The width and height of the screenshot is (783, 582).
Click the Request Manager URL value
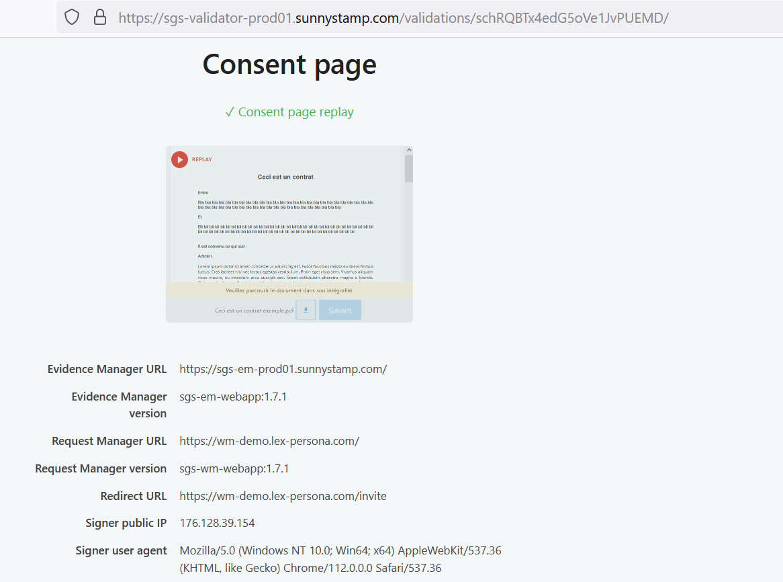click(269, 441)
